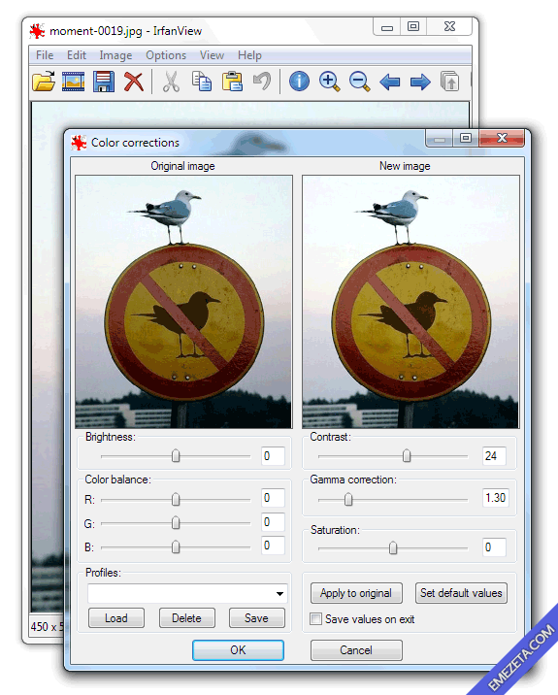The width and height of the screenshot is (558, 695).
Task: Open the Help menu
Action: tap(249, 55)
